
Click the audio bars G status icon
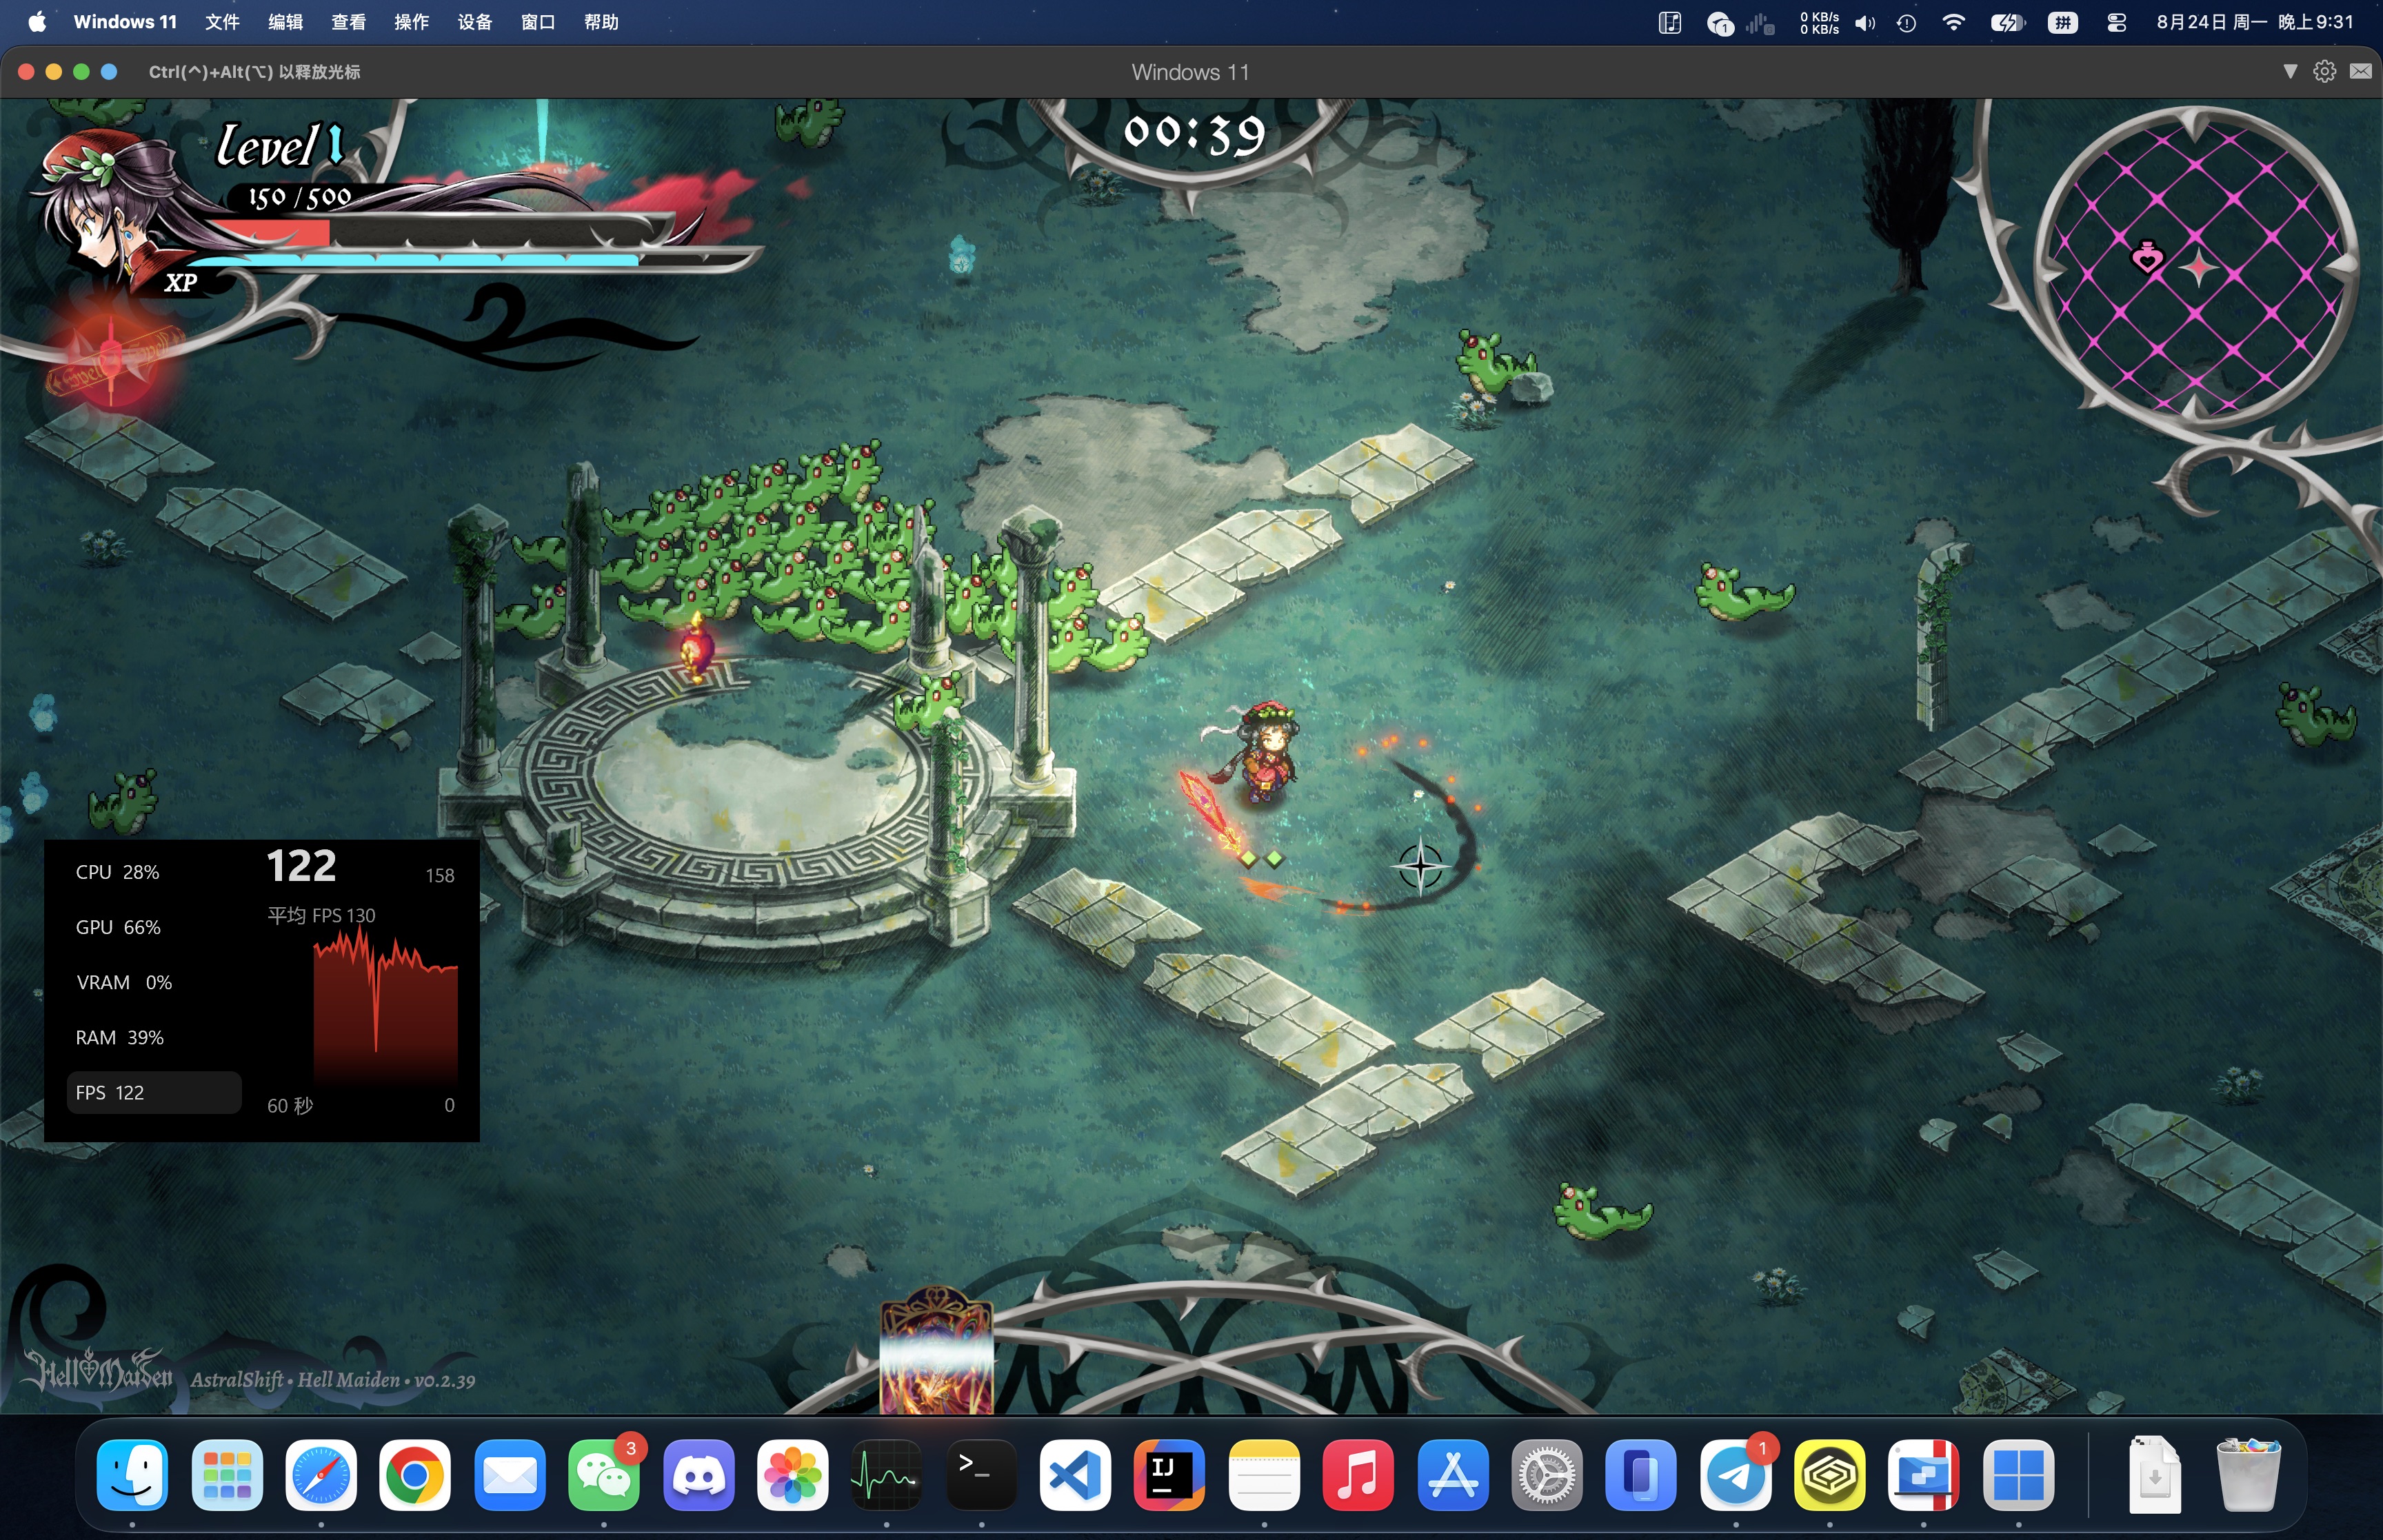tap(1761, 23)
